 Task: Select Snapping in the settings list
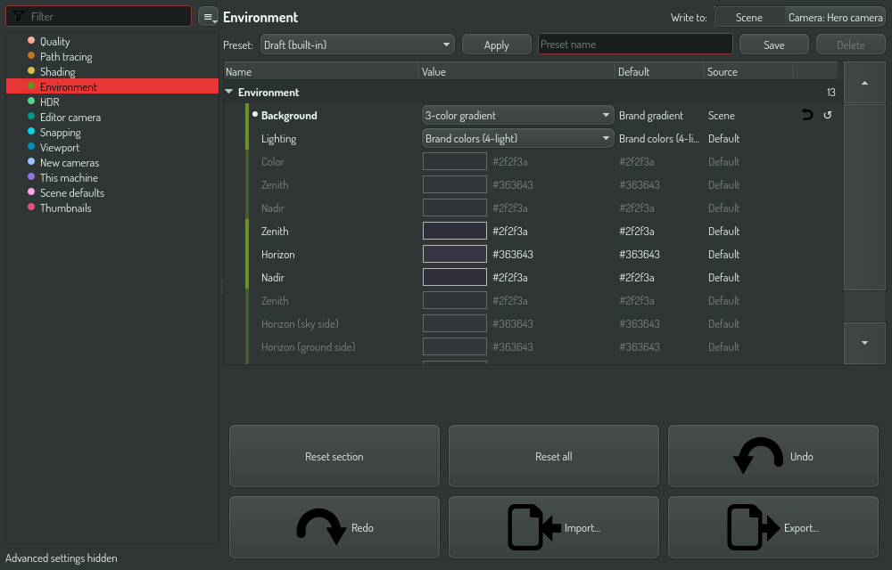112,133
